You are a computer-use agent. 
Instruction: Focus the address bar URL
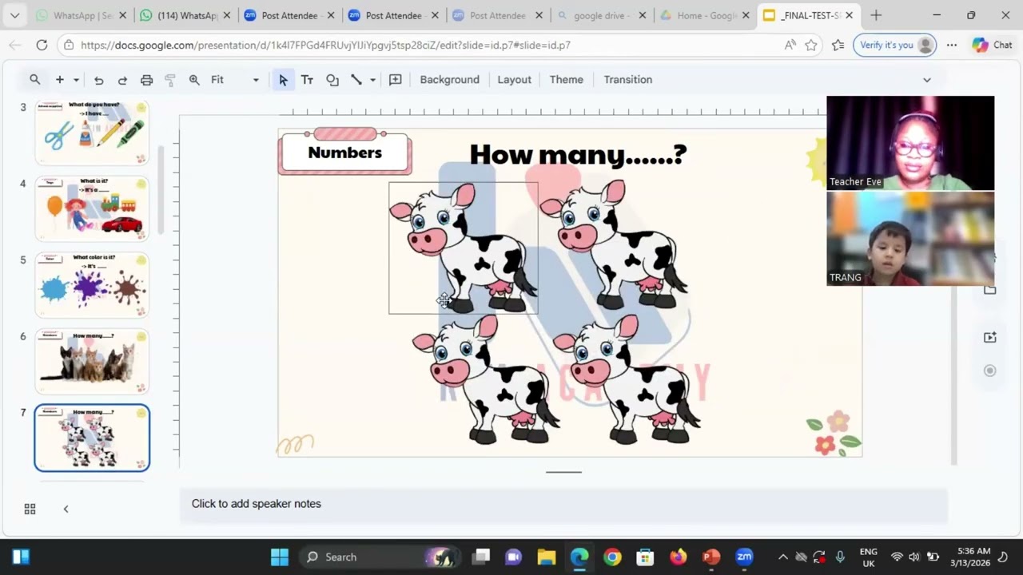(x=325, y=46)
